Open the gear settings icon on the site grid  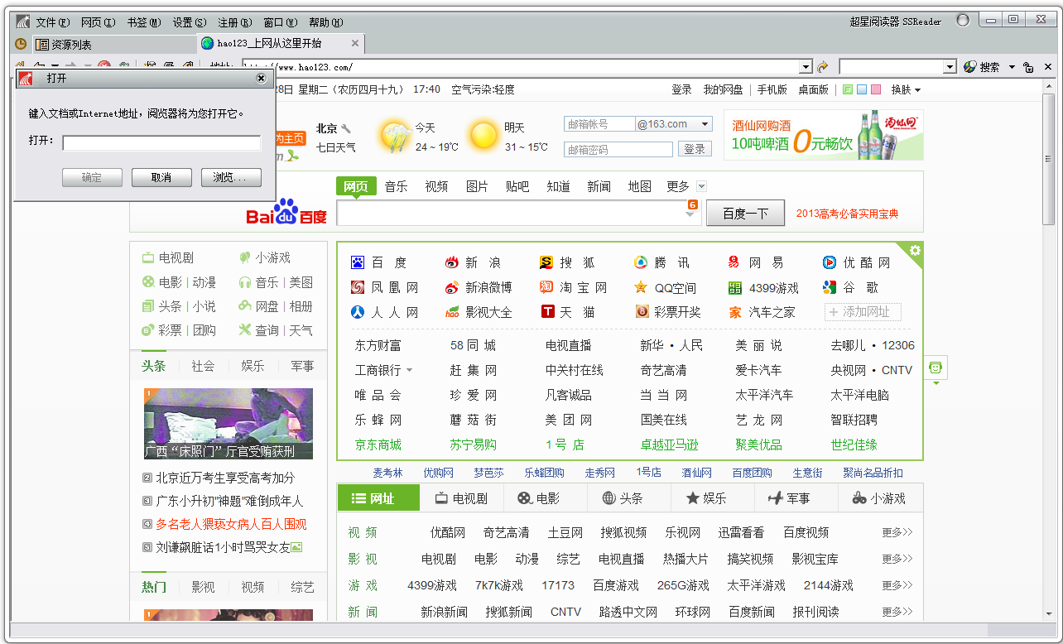(x=915, y=250)
